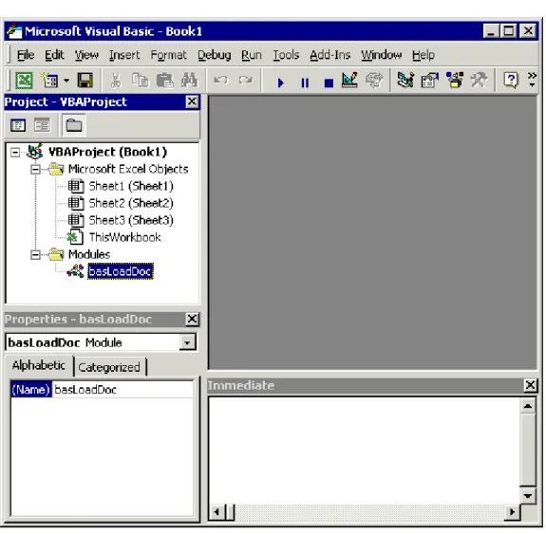Click inside the Immediate window text area
Image resolution: width=546 pixels, height=534 pixels.
pyautogui.click(x=365, y=451)
